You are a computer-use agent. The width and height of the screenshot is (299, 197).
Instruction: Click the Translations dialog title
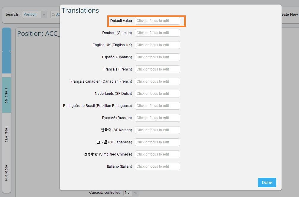tap(80, 10)
